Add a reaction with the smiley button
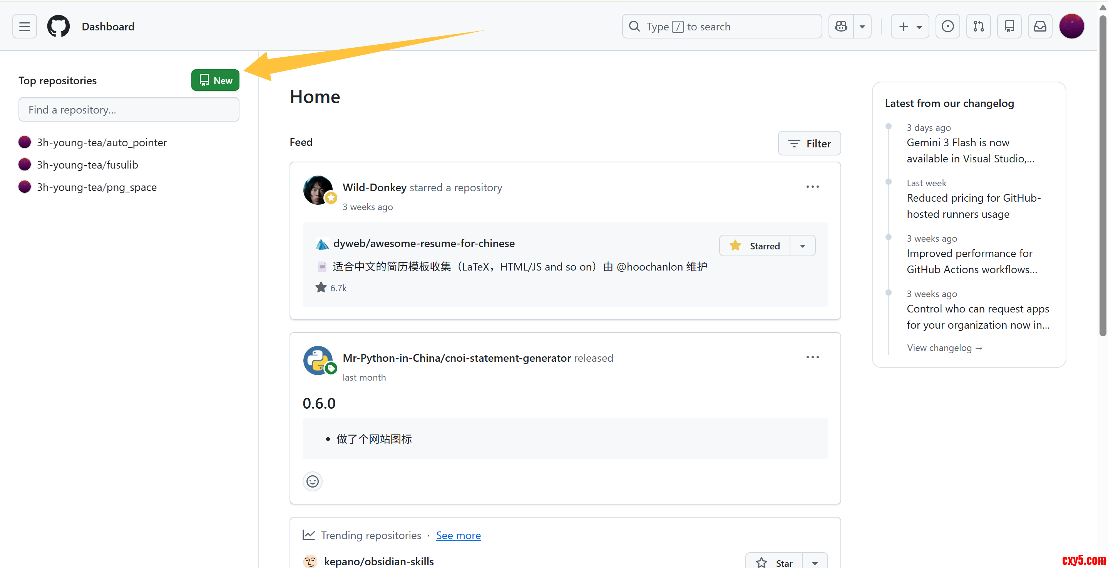 (312, 481)
